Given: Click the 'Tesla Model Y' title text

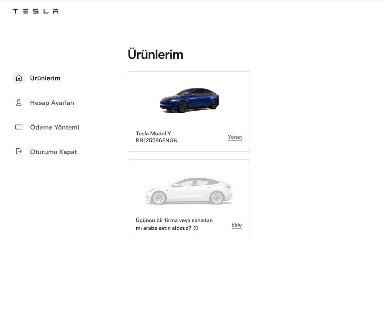Looking at the screenshot, I should point(153,133).
